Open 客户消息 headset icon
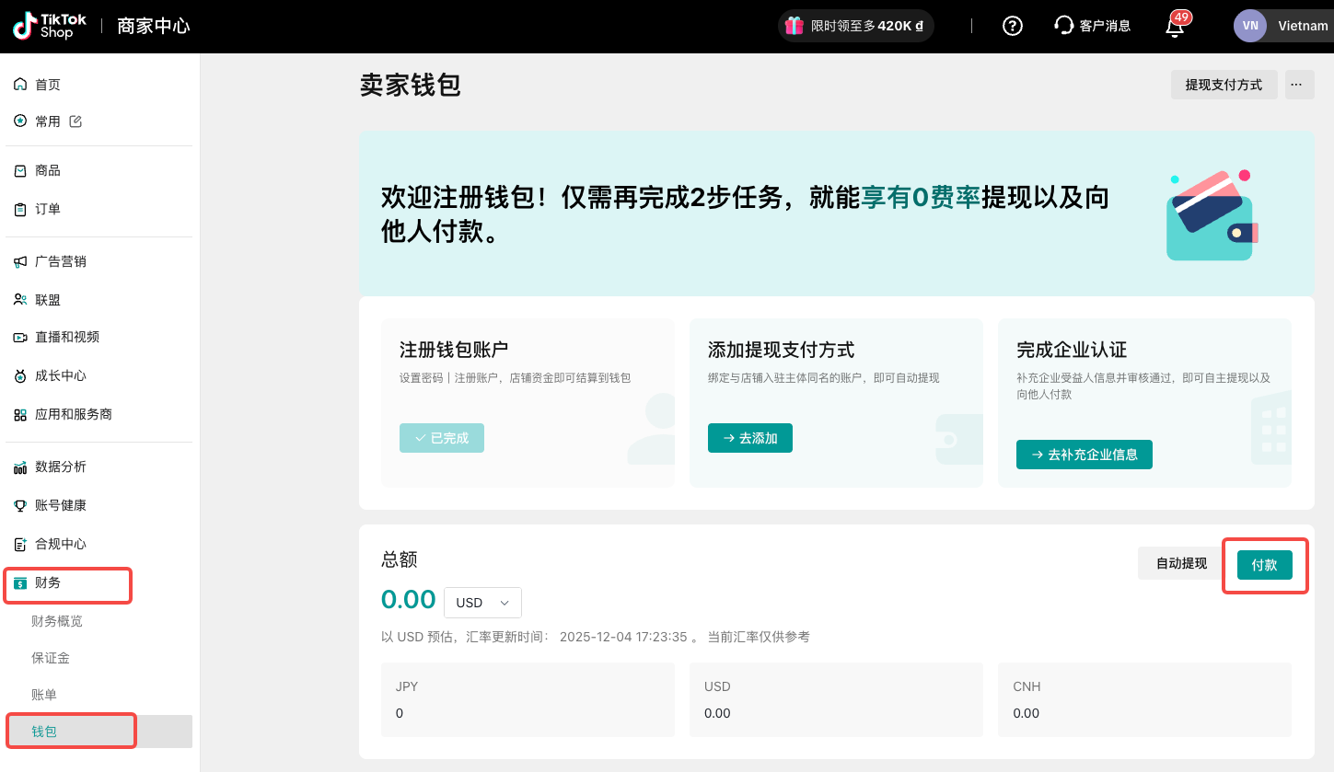The image size is (1334, 772). [x=1064, y=26]
